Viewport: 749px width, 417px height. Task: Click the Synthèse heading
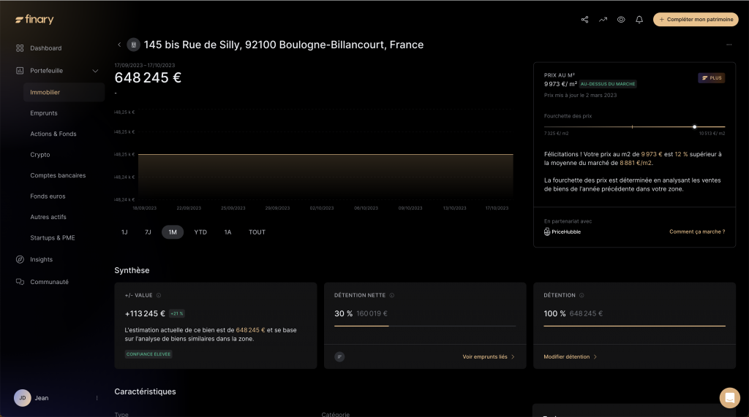coord(132,270)
